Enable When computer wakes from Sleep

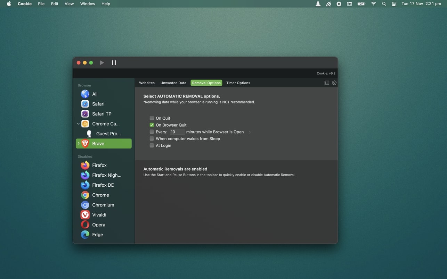tap(152, 139)
